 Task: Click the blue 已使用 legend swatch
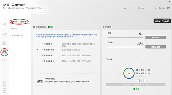[137, 70]
